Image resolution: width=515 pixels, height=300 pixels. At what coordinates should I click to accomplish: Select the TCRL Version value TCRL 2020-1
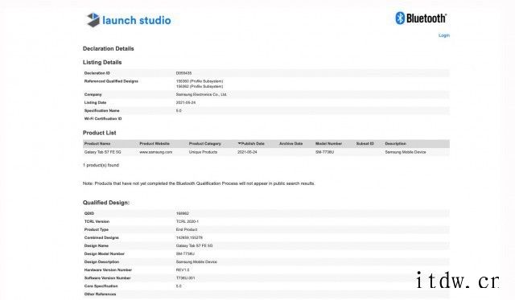click(x=187, y=221)
